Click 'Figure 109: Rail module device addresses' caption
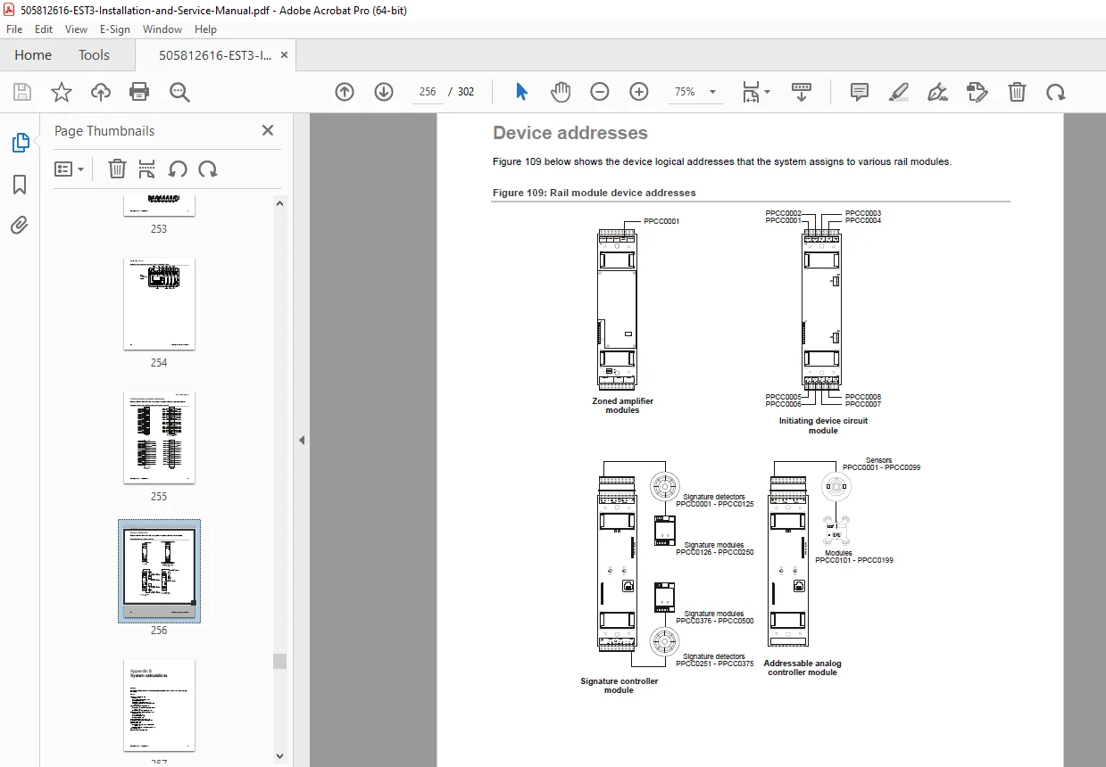The width and height of the screenshot is (1106, 767). [x=595, y=193]
